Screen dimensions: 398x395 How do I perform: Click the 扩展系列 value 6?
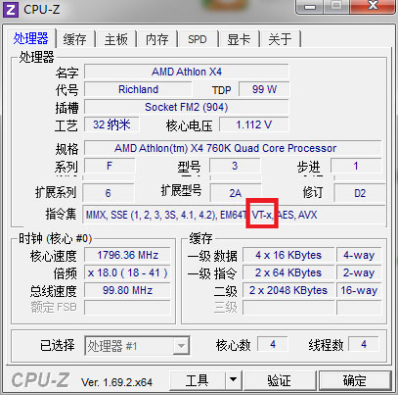click(109, 193)
